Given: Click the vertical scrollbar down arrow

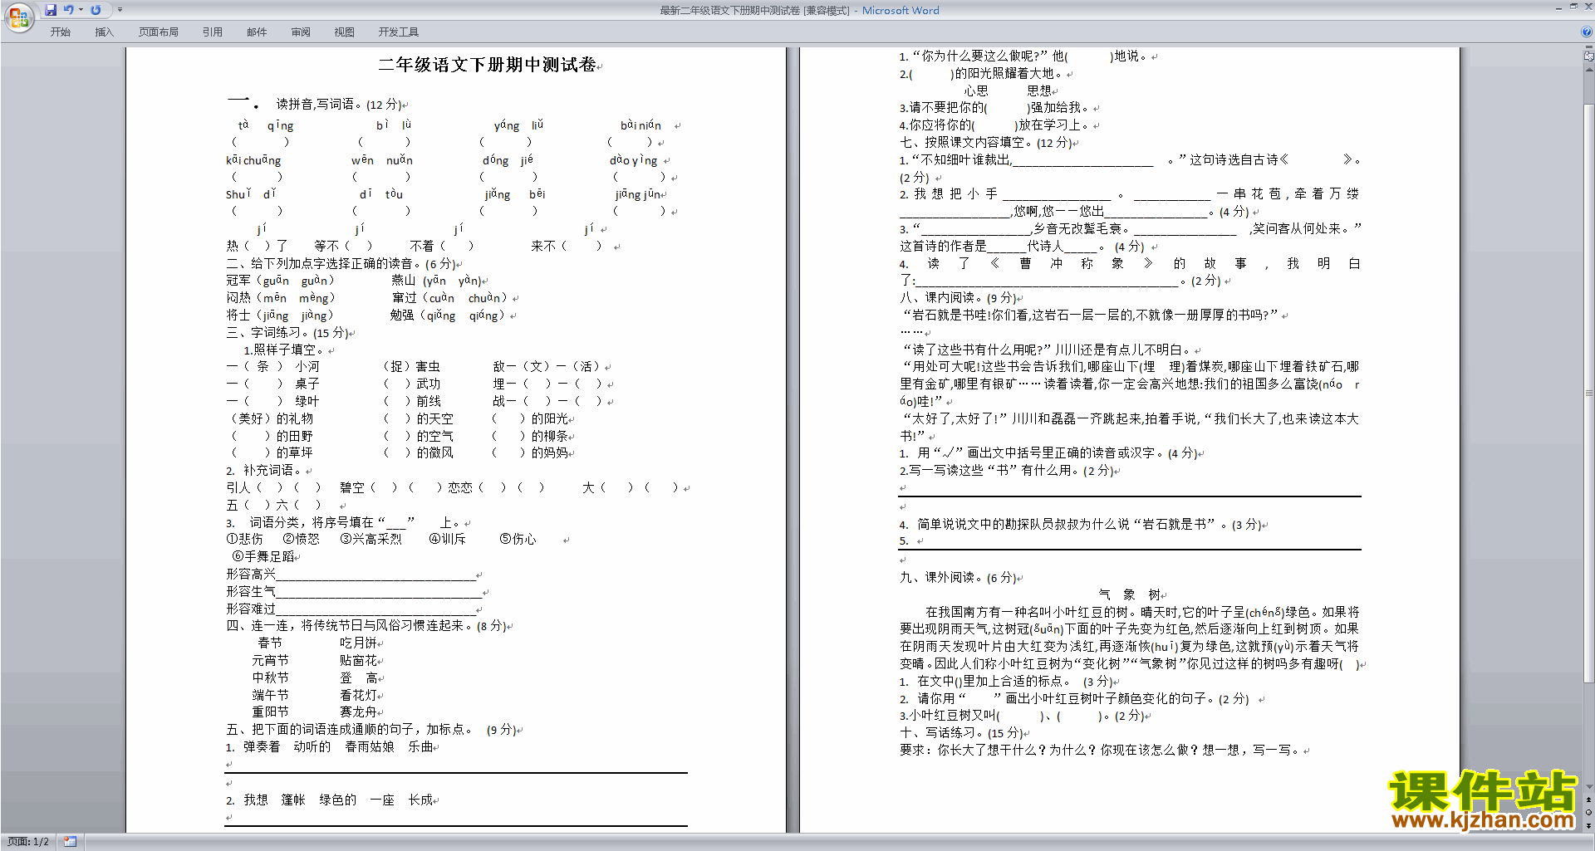Looking at the screenshot, I should point(1589,787).
